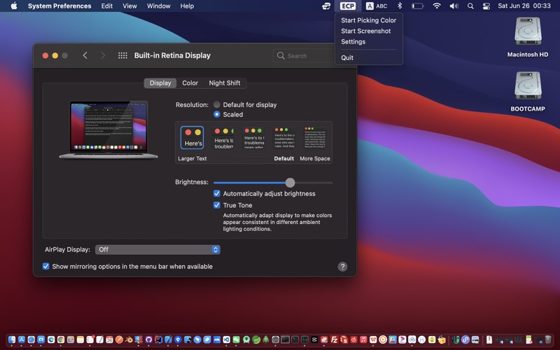Open WeChat in the Dock
This screenshot has width=560, height=350.
point(236,339)
